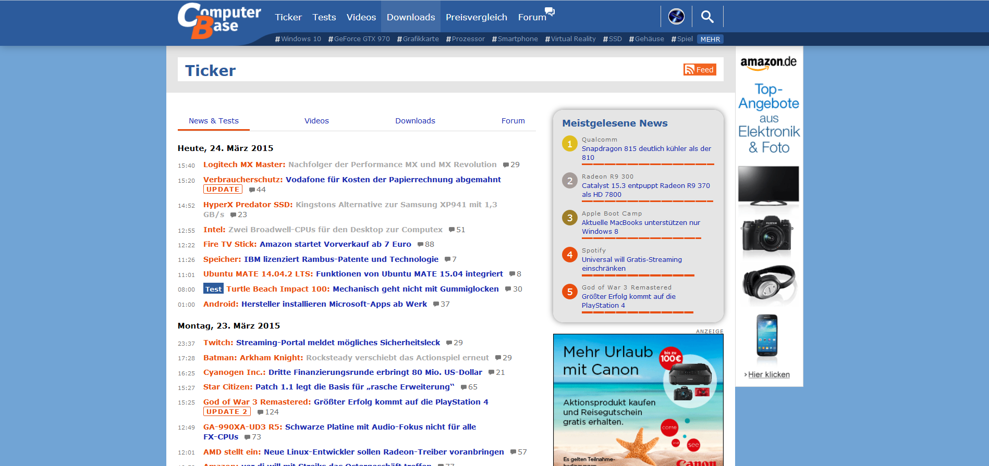Click the rank 5 badge in Meistgelesene News
The width and height of the screenshot is (989, 466).
point(570,292)
